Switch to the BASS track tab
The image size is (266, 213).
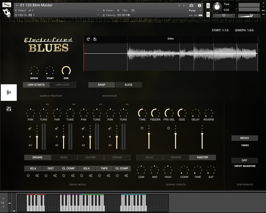tap(64, 157)
